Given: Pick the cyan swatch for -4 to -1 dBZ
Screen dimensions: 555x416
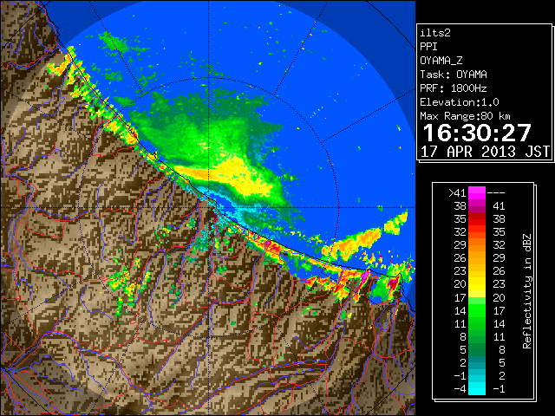Looking at the screenshot, I should click(x=477, y=388).
